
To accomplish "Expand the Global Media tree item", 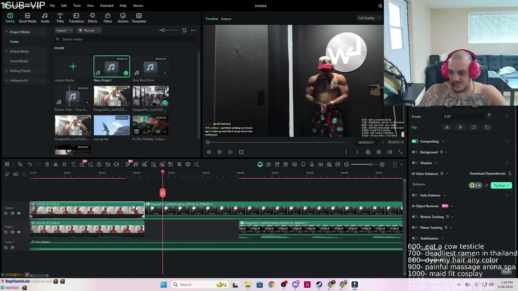I will [6, 51].
